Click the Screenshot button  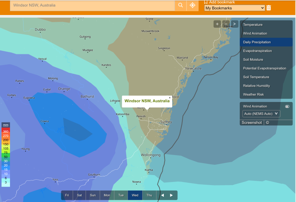click(x=252, y=123)
